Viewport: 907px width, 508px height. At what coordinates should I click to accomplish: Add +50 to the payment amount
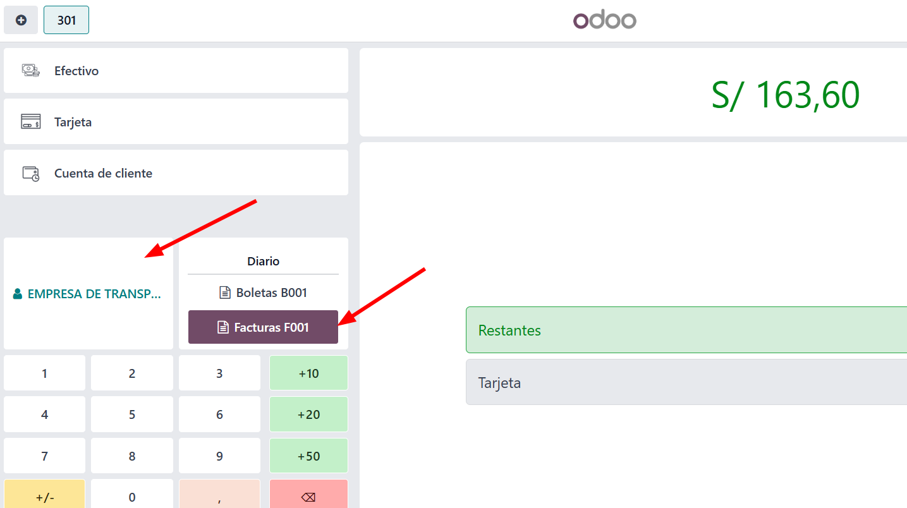pyautogui.click(x=308, y=456)
